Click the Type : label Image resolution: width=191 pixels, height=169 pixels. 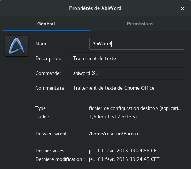click(42, 108)
